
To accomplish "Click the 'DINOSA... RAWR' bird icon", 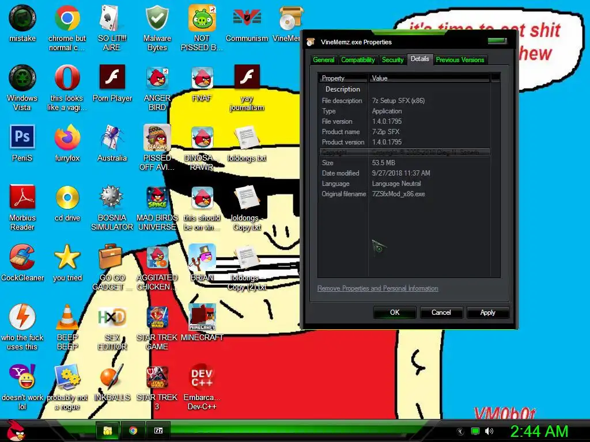I will coord(202,148).
